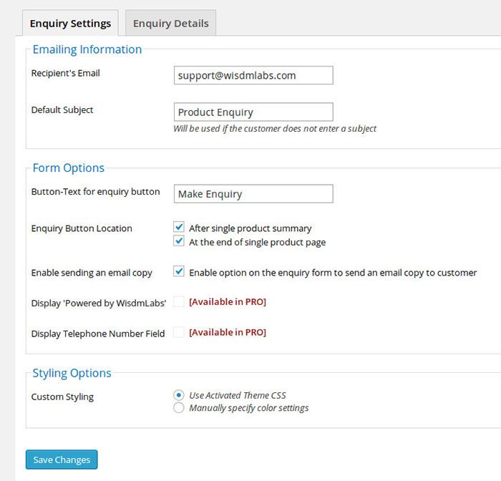Click the Styling Options section heading
Screen dimensions: 501x481
[72, 373]
